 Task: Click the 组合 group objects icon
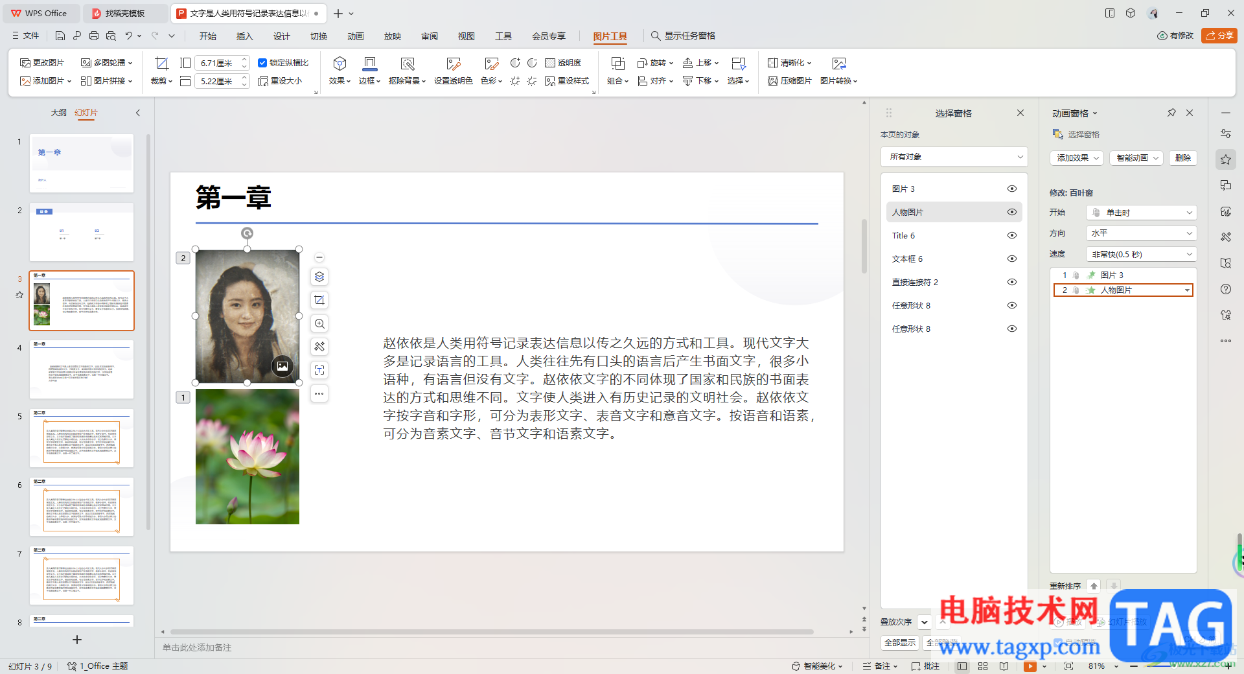tap(617, 63)
